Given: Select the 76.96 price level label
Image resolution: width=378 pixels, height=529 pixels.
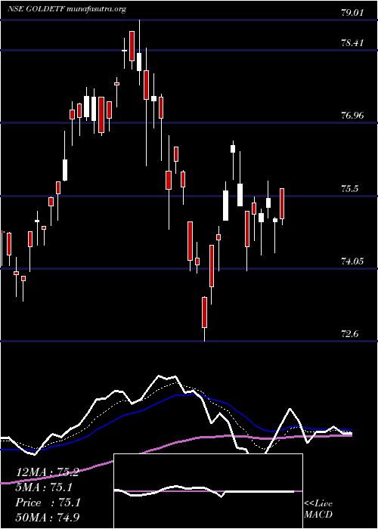Looking at the screenshot, I should 352,116.
